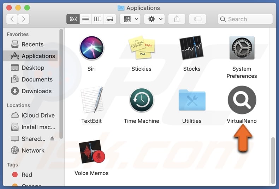Eject the Shared... volume
The width and height of the screenshot is (279, 189).
click(x=52, y=138)
